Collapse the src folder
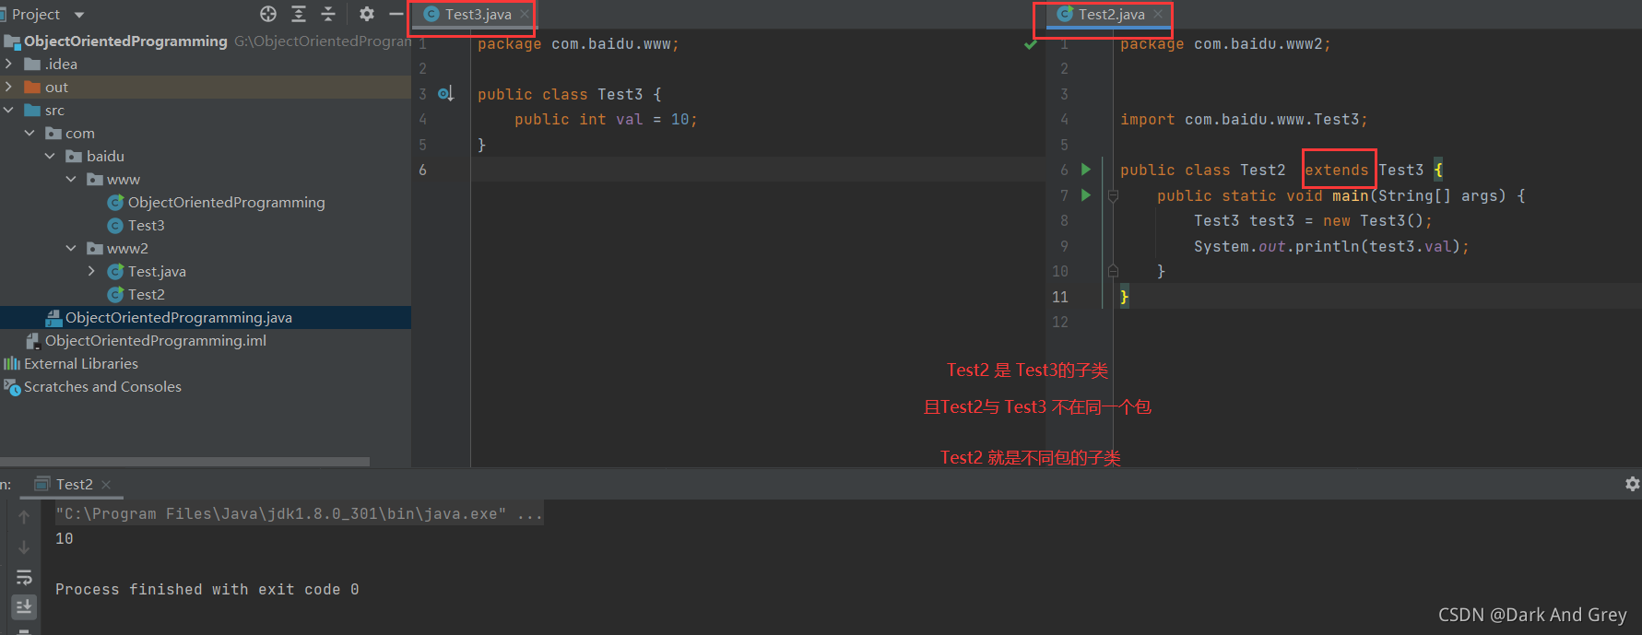The height and width of the screenshot is (635, 1642). [x=9, y=110]
